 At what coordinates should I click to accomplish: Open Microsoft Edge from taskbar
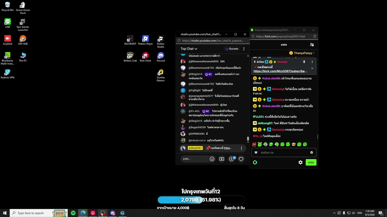(x=83, y=213)
